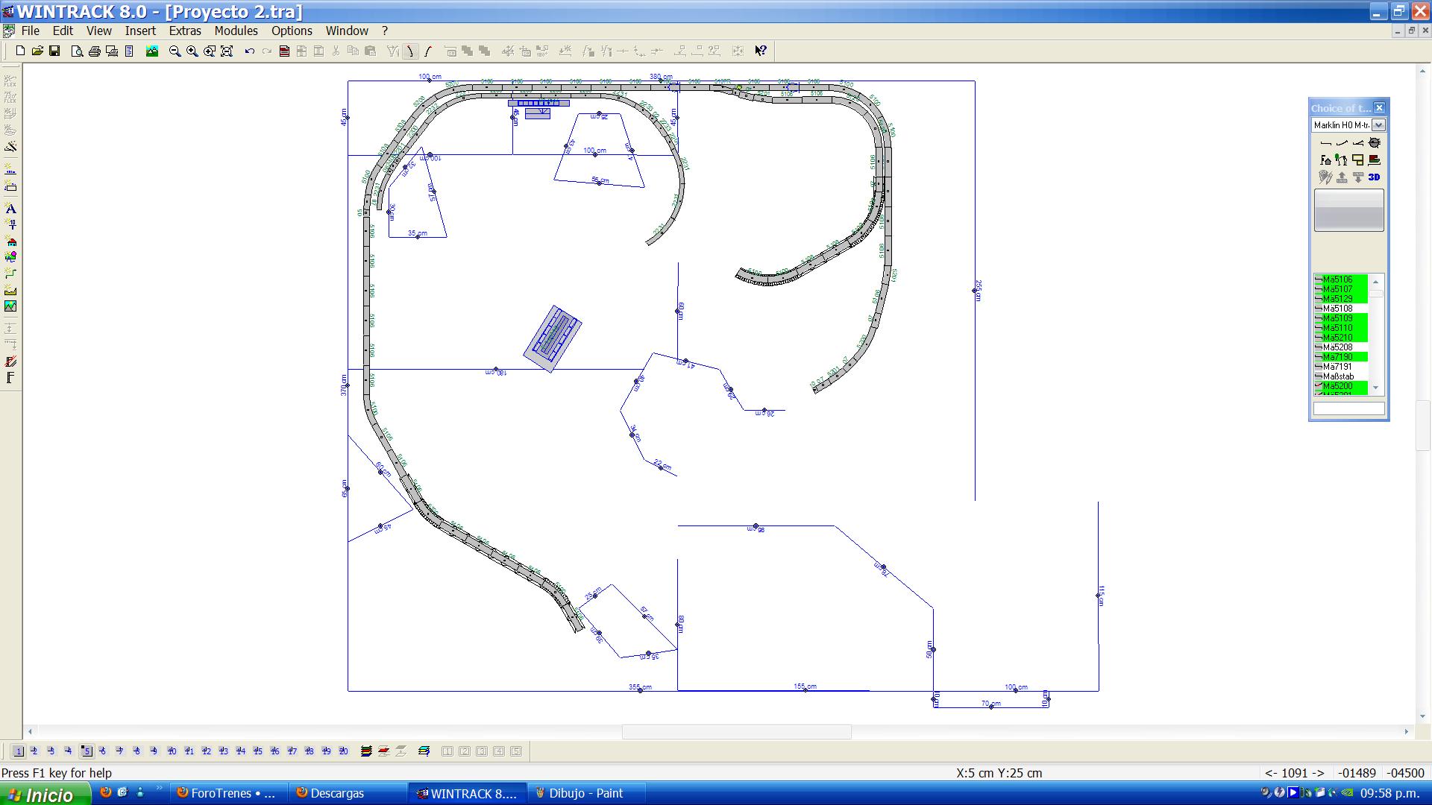Open the Modules menu
This screenshot has width=1432, height=805.
click(x=236, y=31)
